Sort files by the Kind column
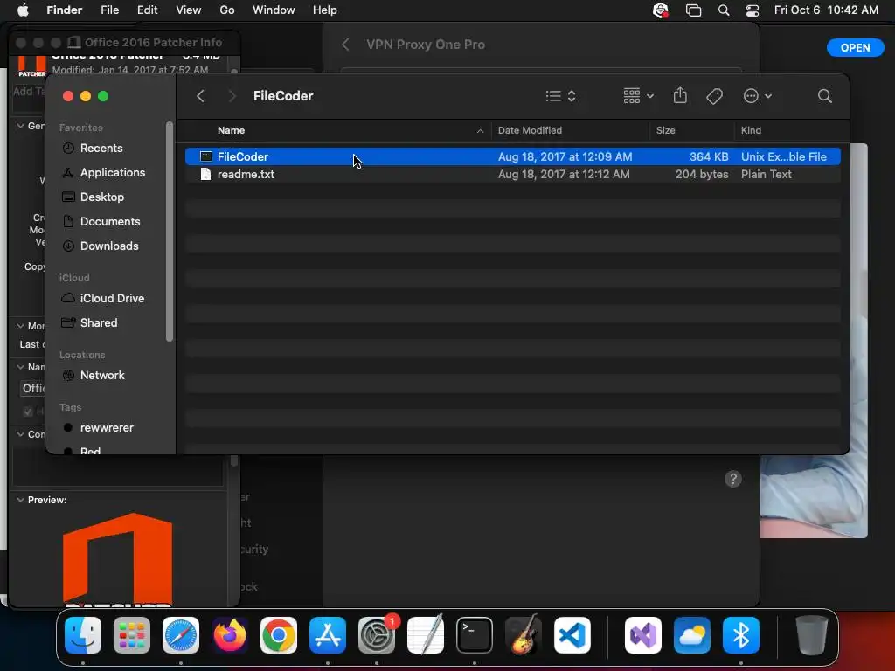895x671 pixels. pos(751,130)
